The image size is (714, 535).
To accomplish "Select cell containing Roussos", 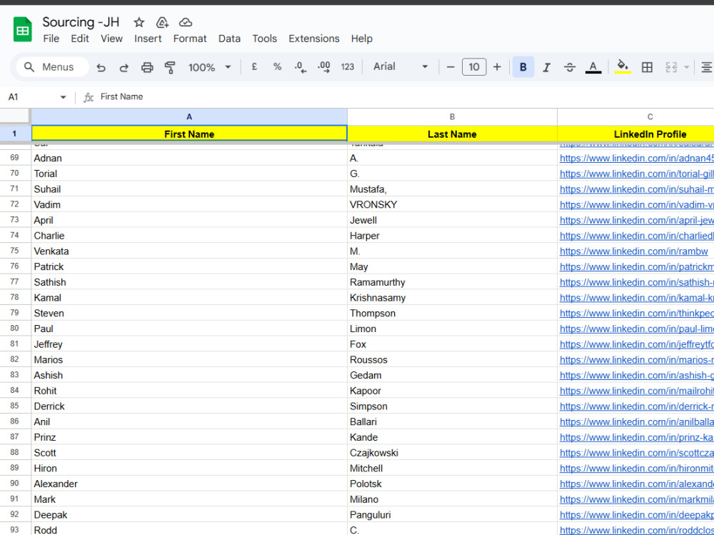I will click(452, 359).
